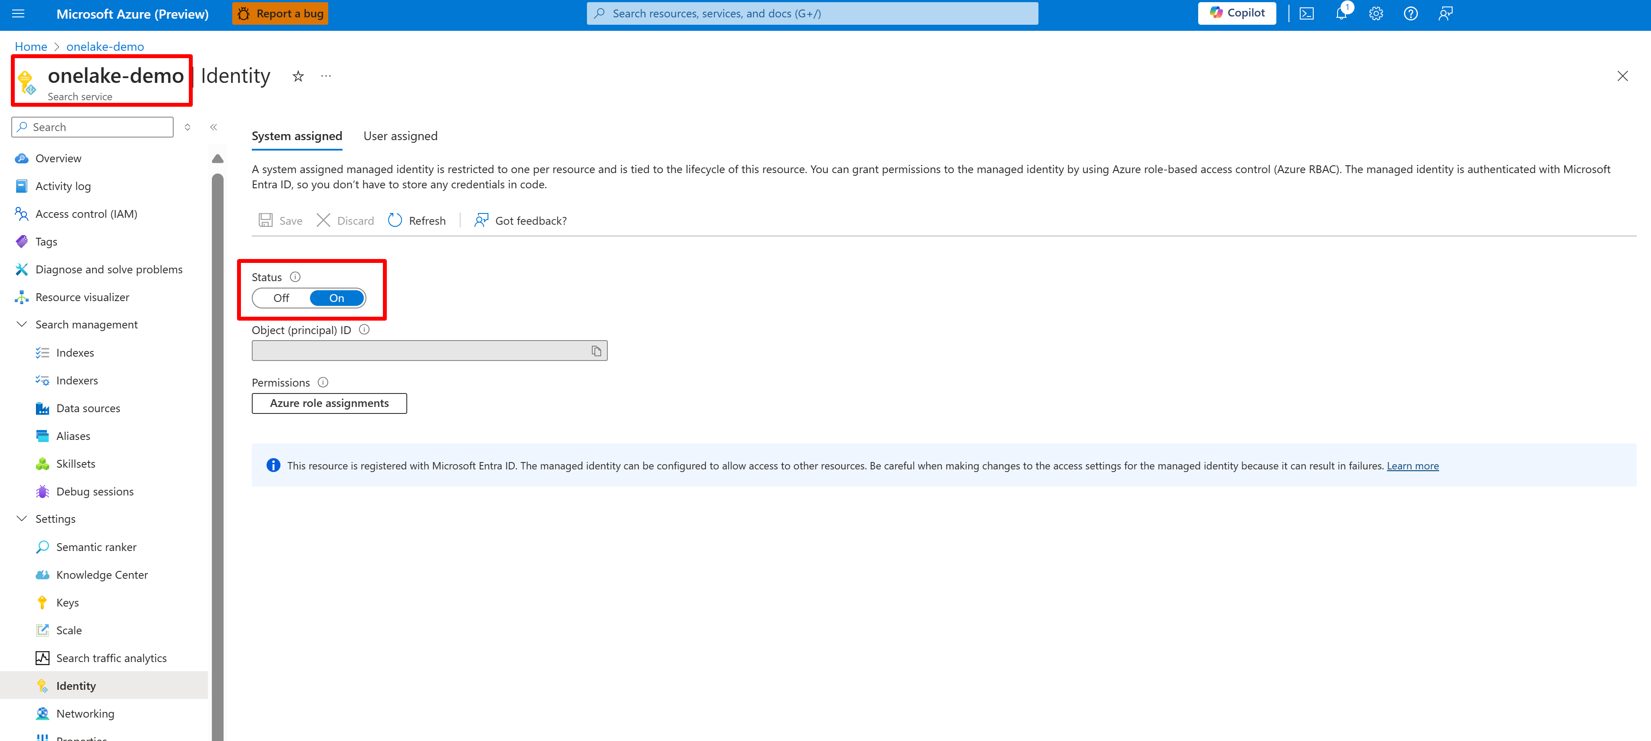Image resolution: width=1651 pixels, height=741 pixels.
Task: Collapse the left navigation pane
Action: pyautogui.click(x=214, y=127)
